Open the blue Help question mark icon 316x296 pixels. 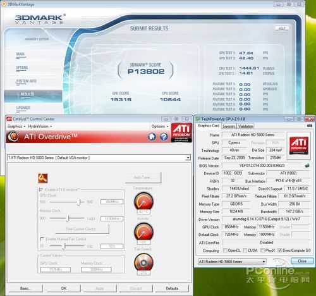tap(164, 137)
